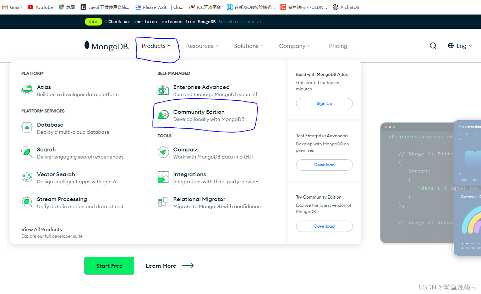Open the Pricing page
Screen dimensions: 481x294
(x=338, y=46)
